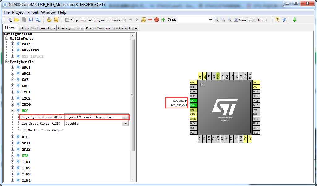The height and width of the screenshot is (186, 317).
Task: Open the Project menu
Action: [x=18, y=12]
